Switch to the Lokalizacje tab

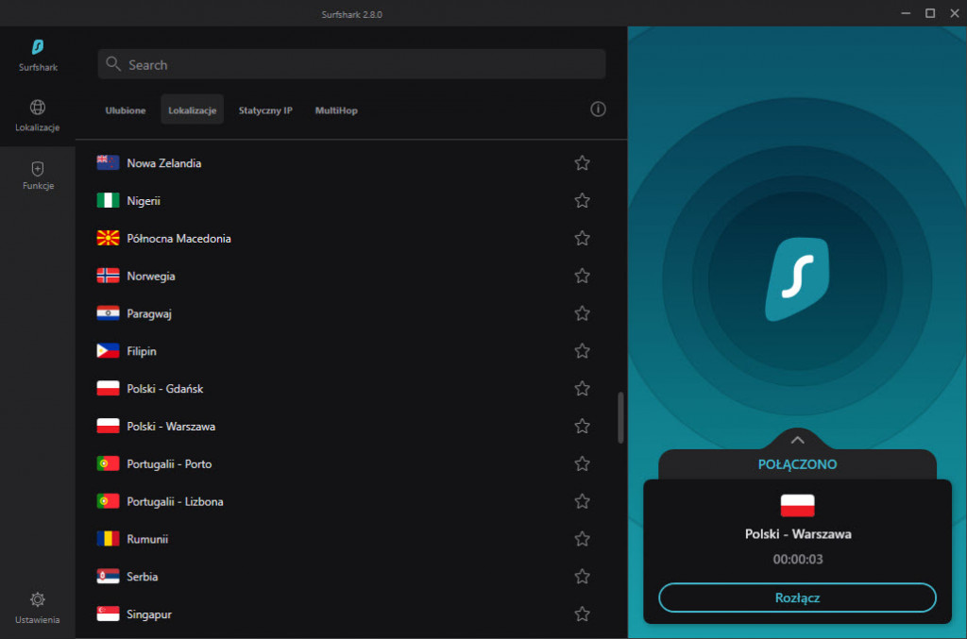193,110
